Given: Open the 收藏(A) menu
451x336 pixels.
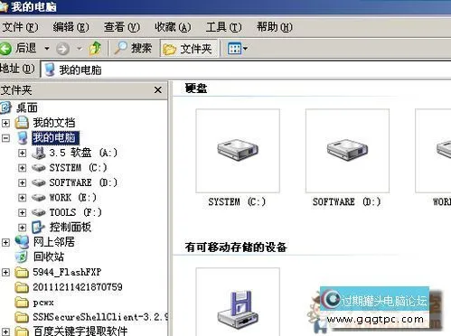Looking at the screenshot, I should tap(173, 27).
